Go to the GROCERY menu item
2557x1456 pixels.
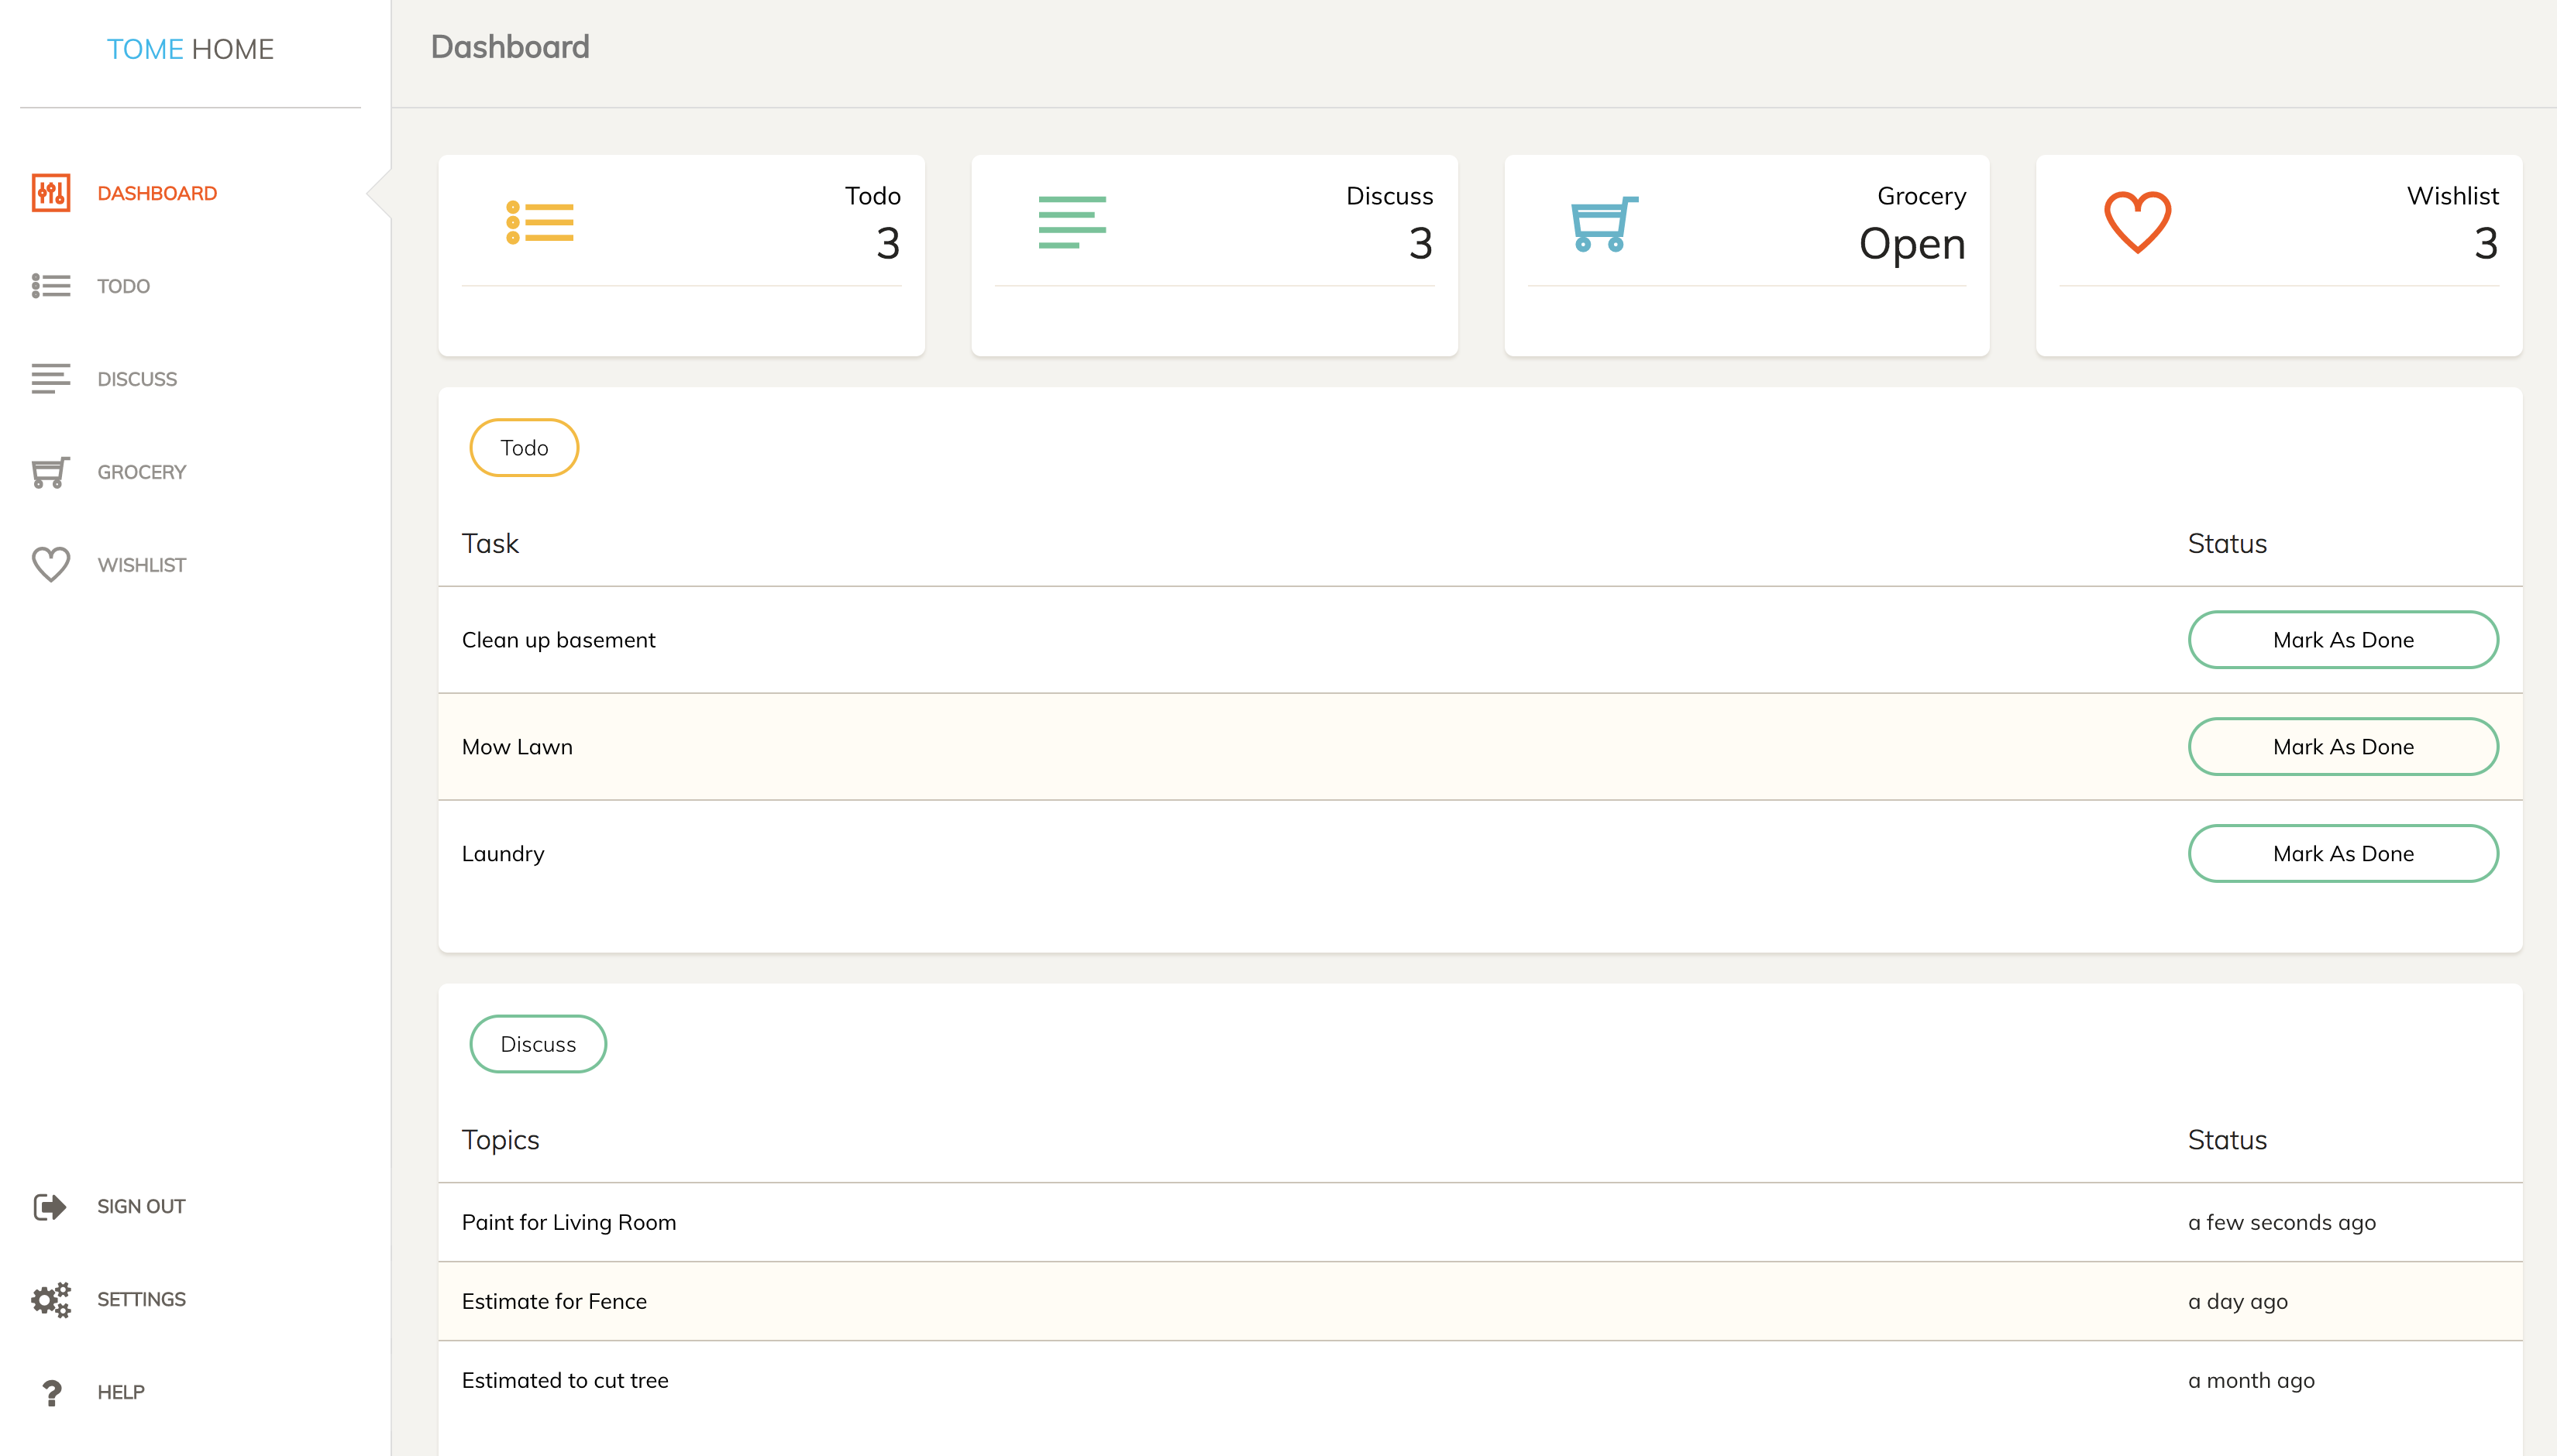[141, 472]
